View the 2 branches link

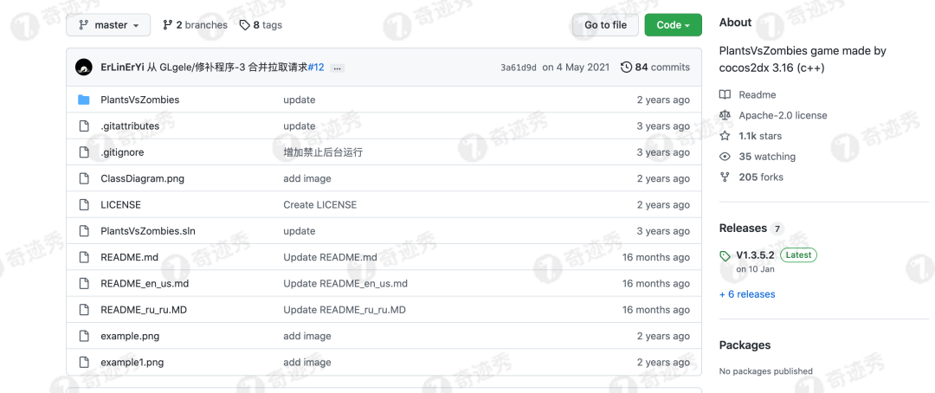pos(195,25)
